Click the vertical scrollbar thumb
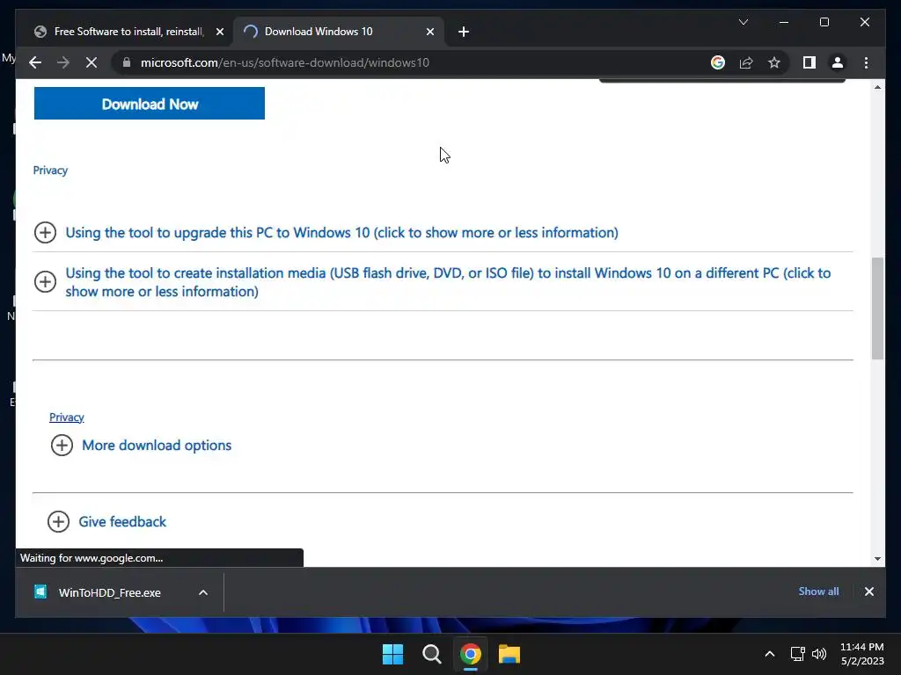The image size is (901, 675). 877,308
